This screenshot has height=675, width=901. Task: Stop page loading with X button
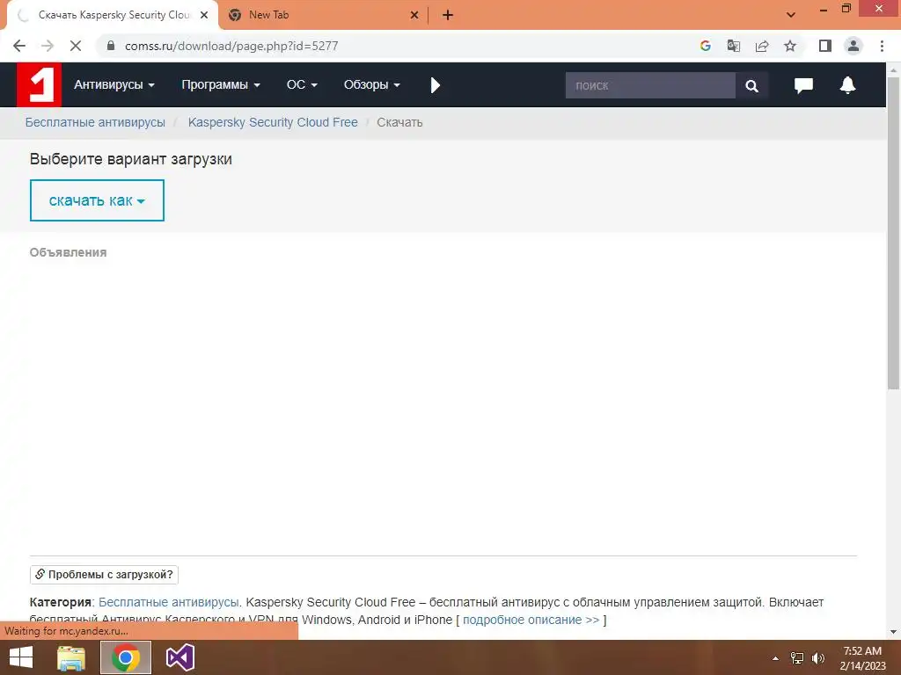click(x=76, y=46)
